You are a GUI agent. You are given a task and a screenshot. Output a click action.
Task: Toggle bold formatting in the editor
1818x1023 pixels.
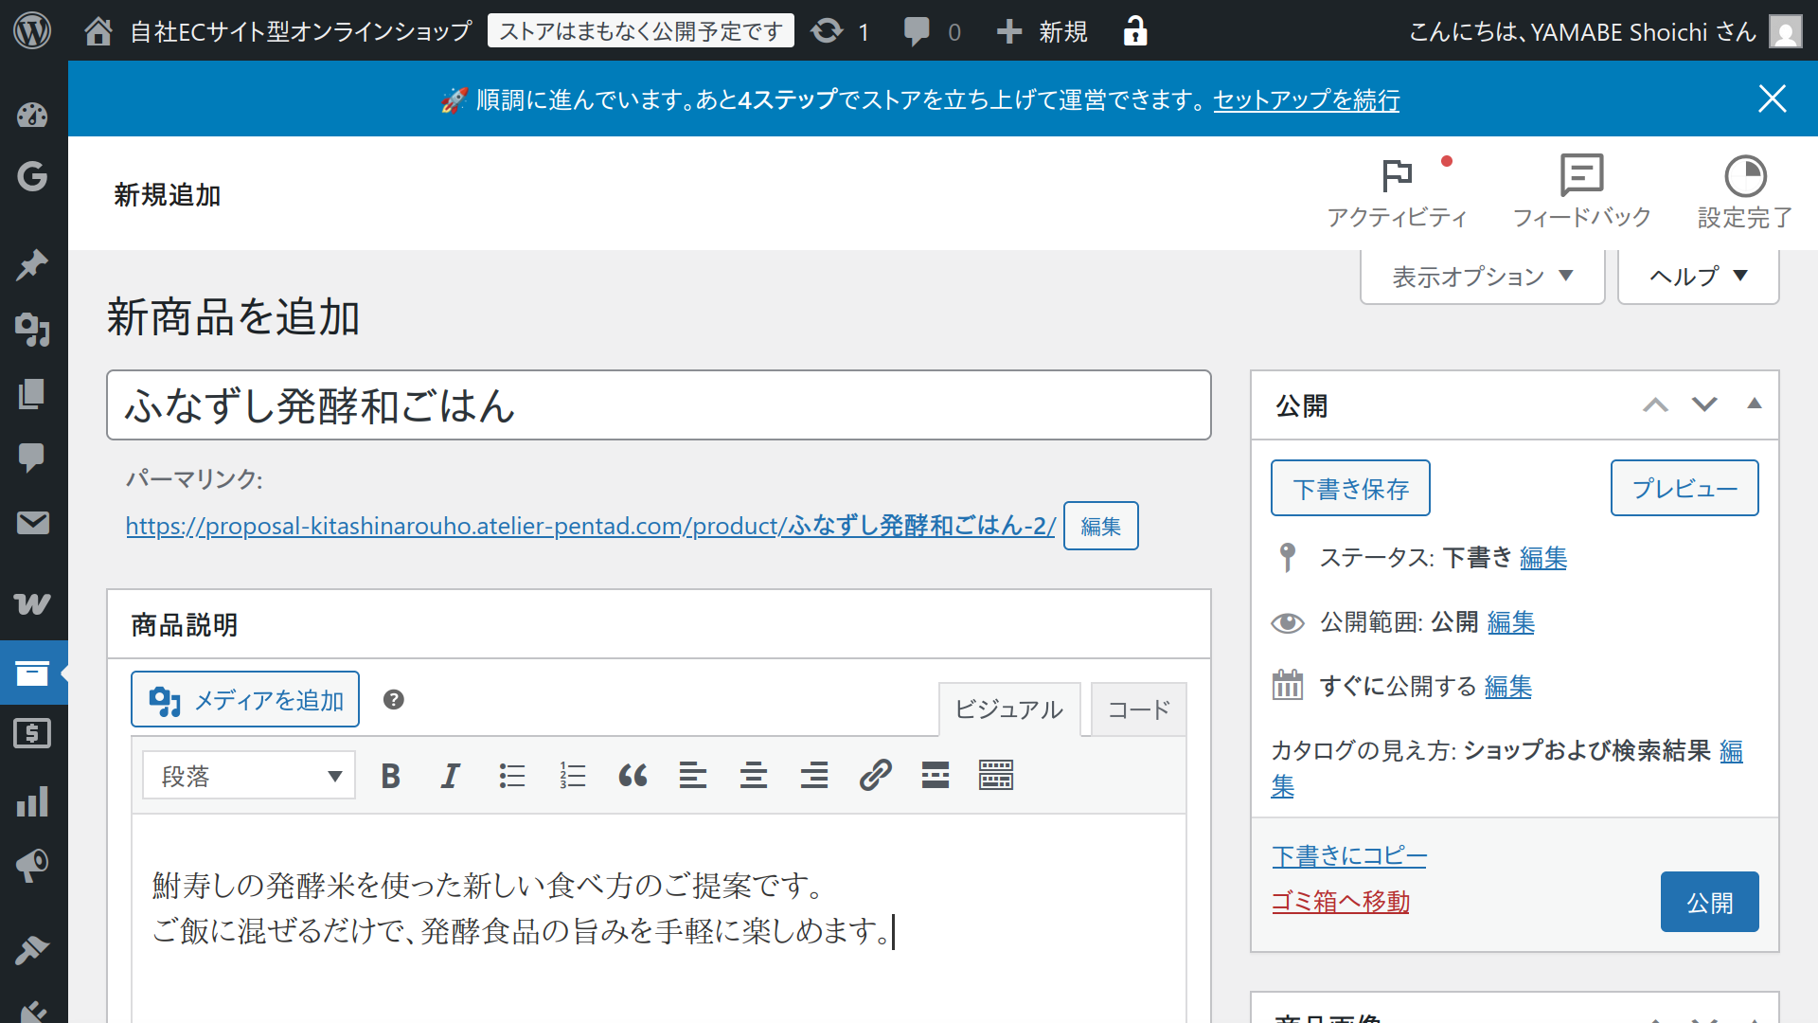(x=389, y=775)
